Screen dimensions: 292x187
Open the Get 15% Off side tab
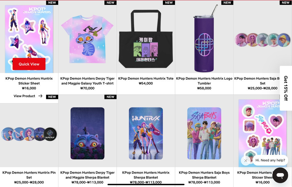tap(286, 88)
